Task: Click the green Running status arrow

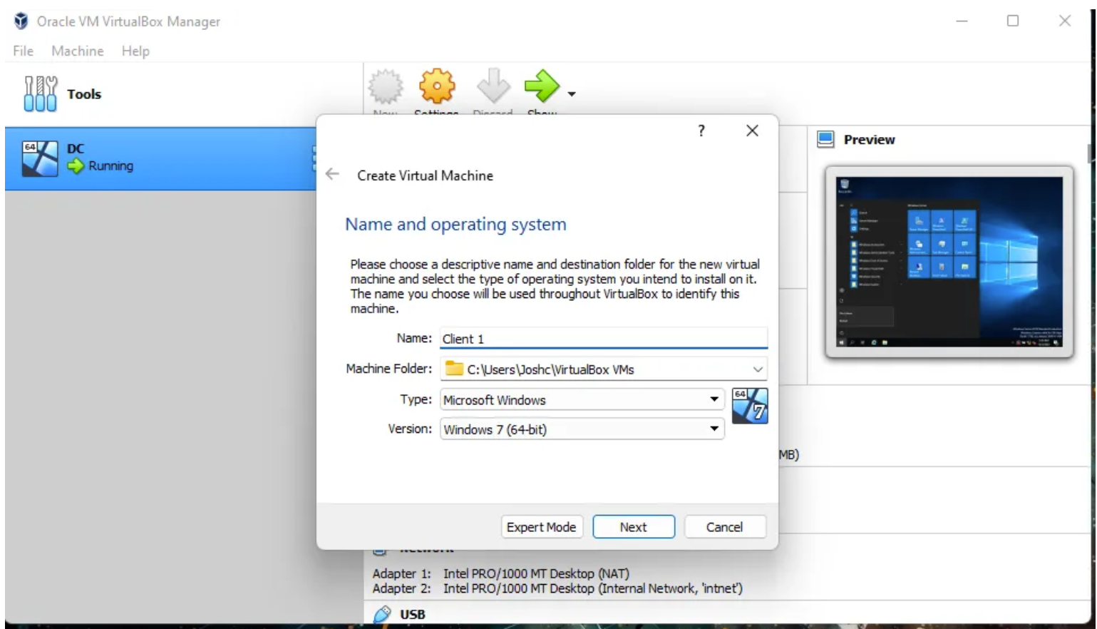Action: click(x=76, y=166)
